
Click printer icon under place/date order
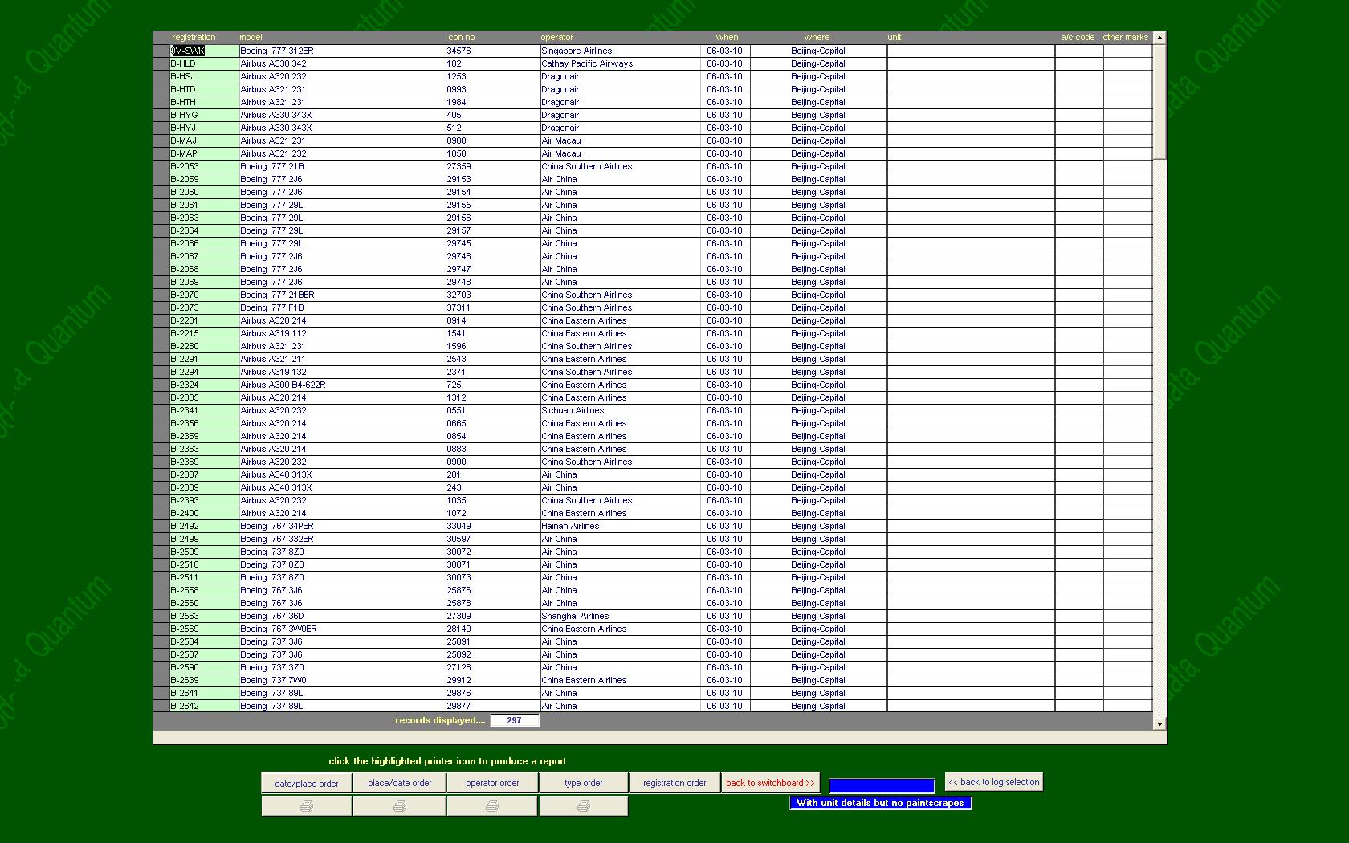(x=399, y=806)
